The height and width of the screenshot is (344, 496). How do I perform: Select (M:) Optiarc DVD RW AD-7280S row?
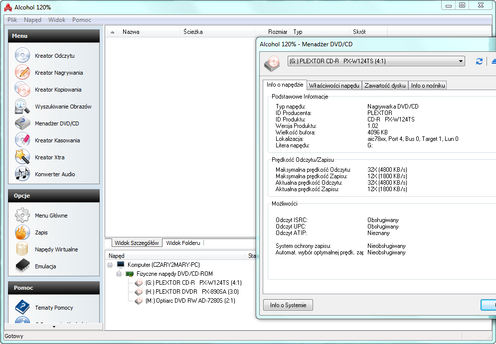coord(190,300)
